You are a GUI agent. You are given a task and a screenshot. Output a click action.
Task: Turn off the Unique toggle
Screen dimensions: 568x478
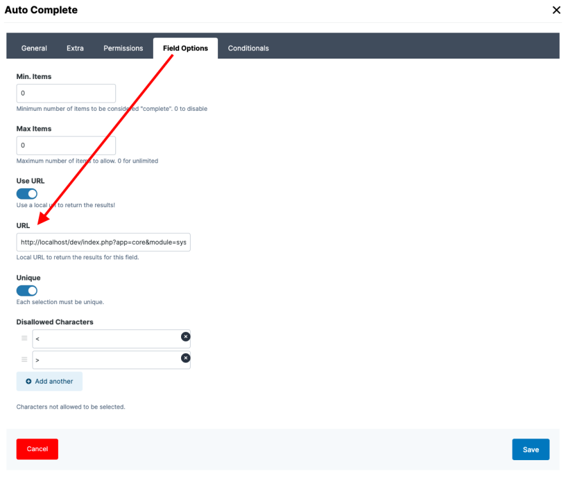pos(27,291)
